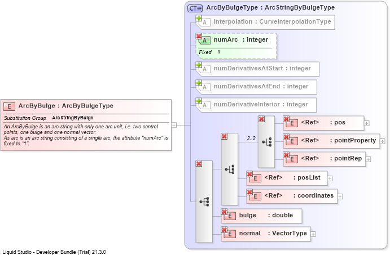390x255 pixels.
Task: Click the E icon on bulge element
Action: (230, 216)
